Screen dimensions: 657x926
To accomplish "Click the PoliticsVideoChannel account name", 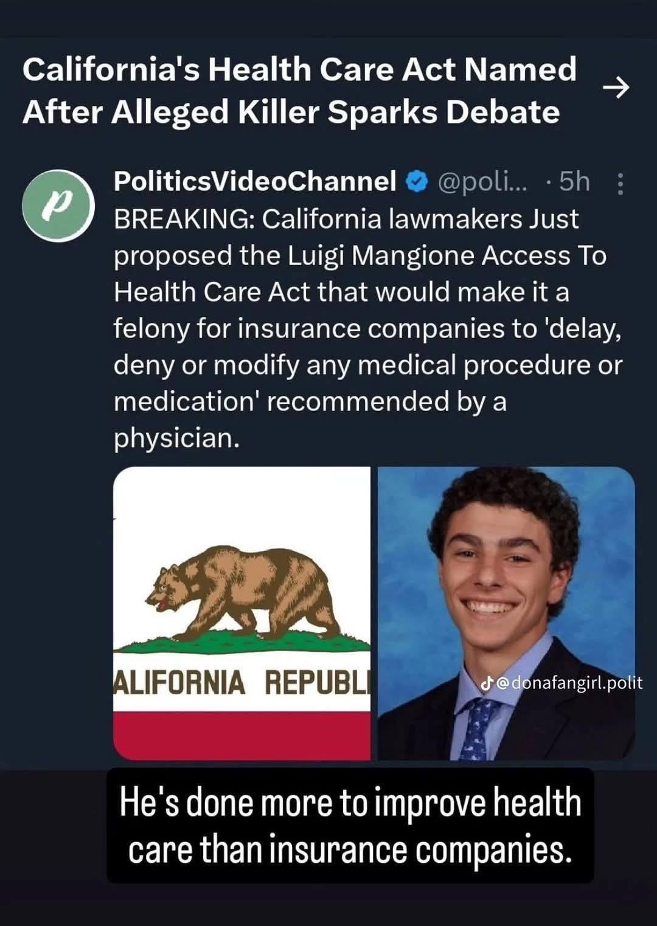I will point(255,181).
